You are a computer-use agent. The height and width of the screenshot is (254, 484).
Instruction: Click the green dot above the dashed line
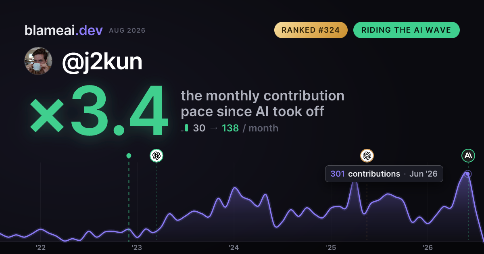129,156
